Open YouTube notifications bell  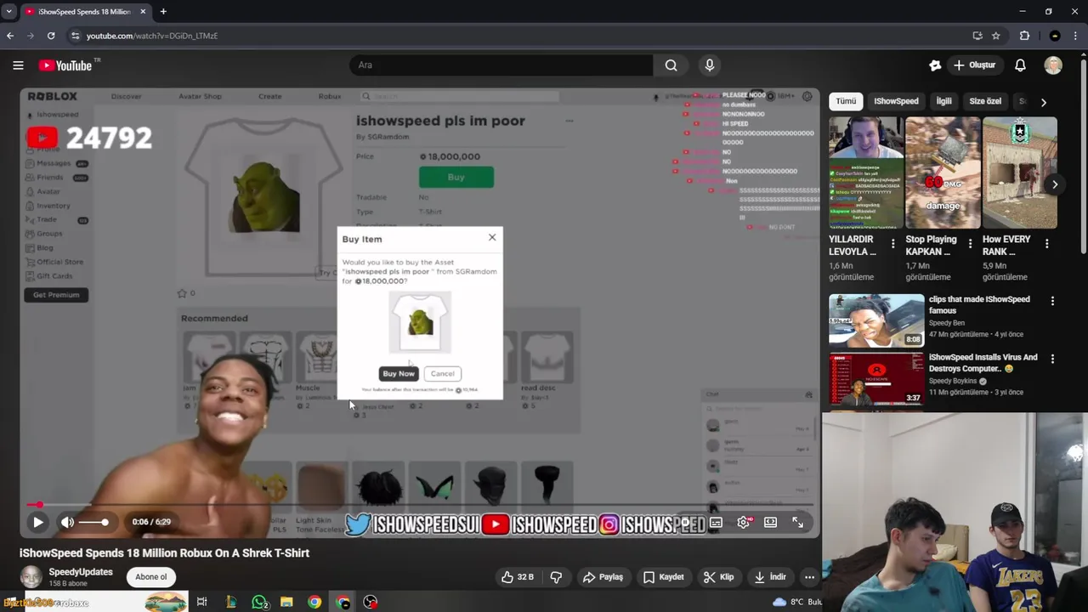click(1020, 65)
